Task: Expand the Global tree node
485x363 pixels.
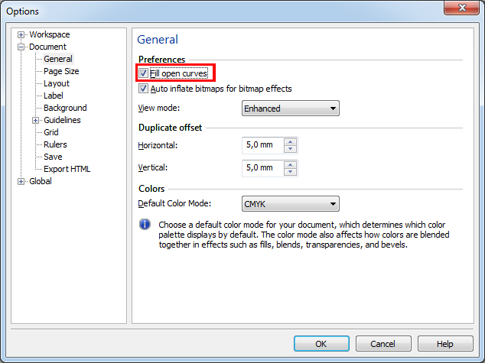Action: pos(21,181)
